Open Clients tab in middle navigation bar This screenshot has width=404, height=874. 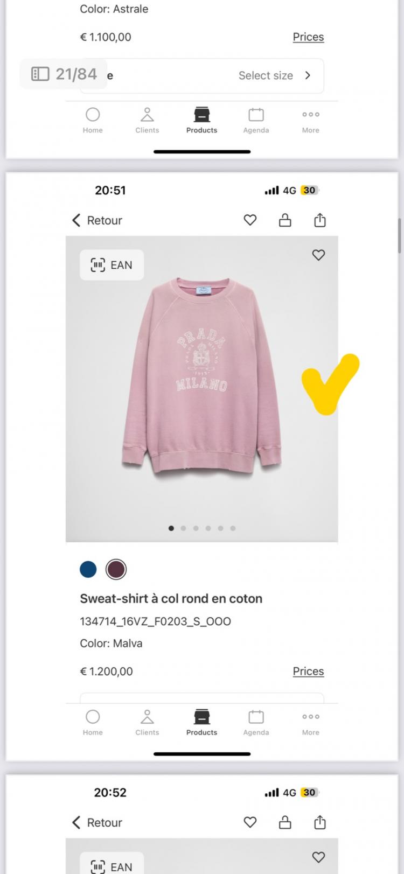pos(147,722)
